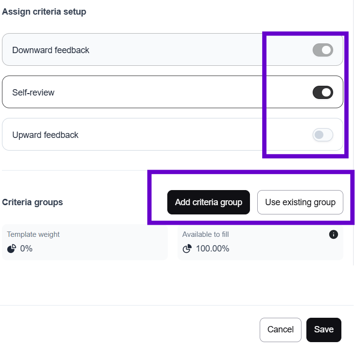Click the Downward feedback label text
355x347 pixels.
tap(51, 50)
